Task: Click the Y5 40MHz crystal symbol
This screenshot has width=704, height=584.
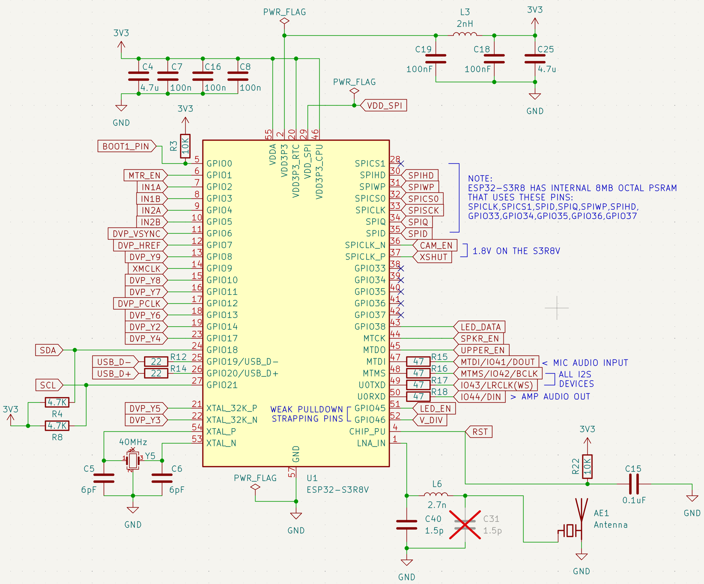Action: (x=133, y=460)
